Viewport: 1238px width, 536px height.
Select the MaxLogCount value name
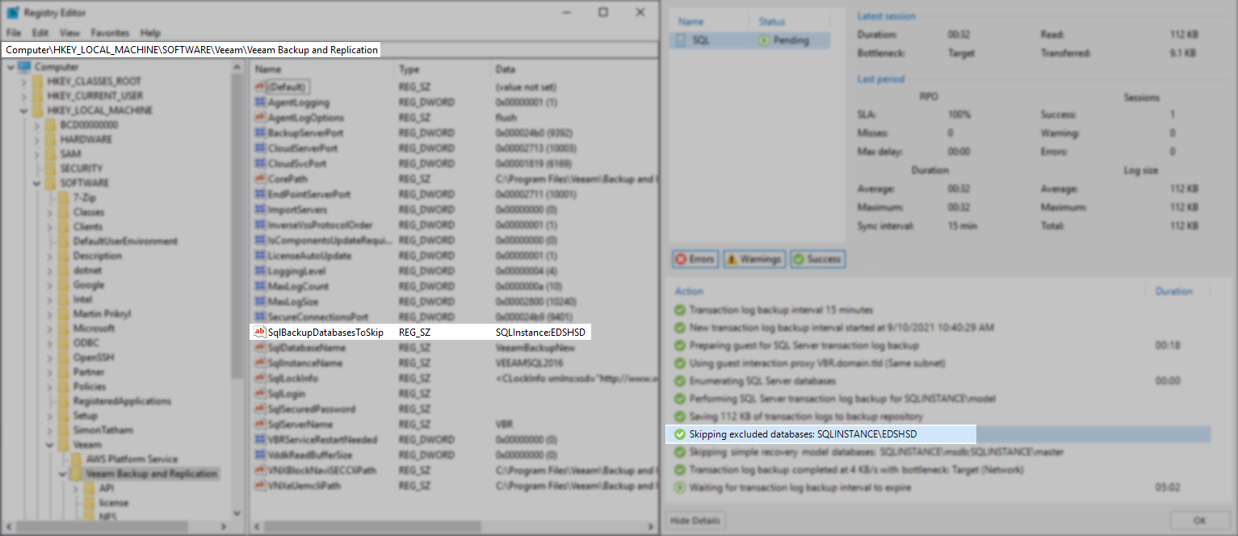(299, 287)
